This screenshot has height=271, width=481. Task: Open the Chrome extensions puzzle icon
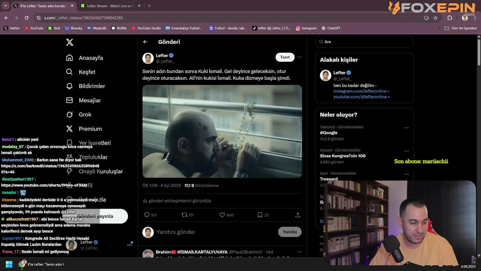pos(450,18)
